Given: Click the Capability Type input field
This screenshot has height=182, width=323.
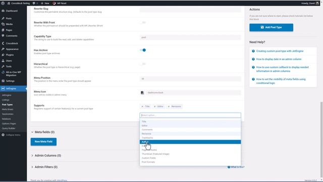Looking at the screenshot, I should (x=190, y=37).
